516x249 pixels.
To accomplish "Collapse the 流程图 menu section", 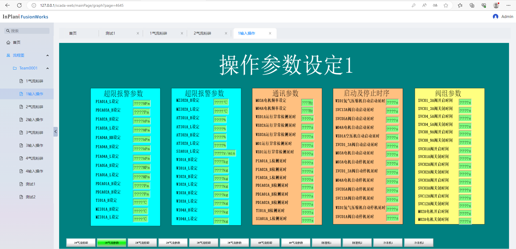I will 48,56.
